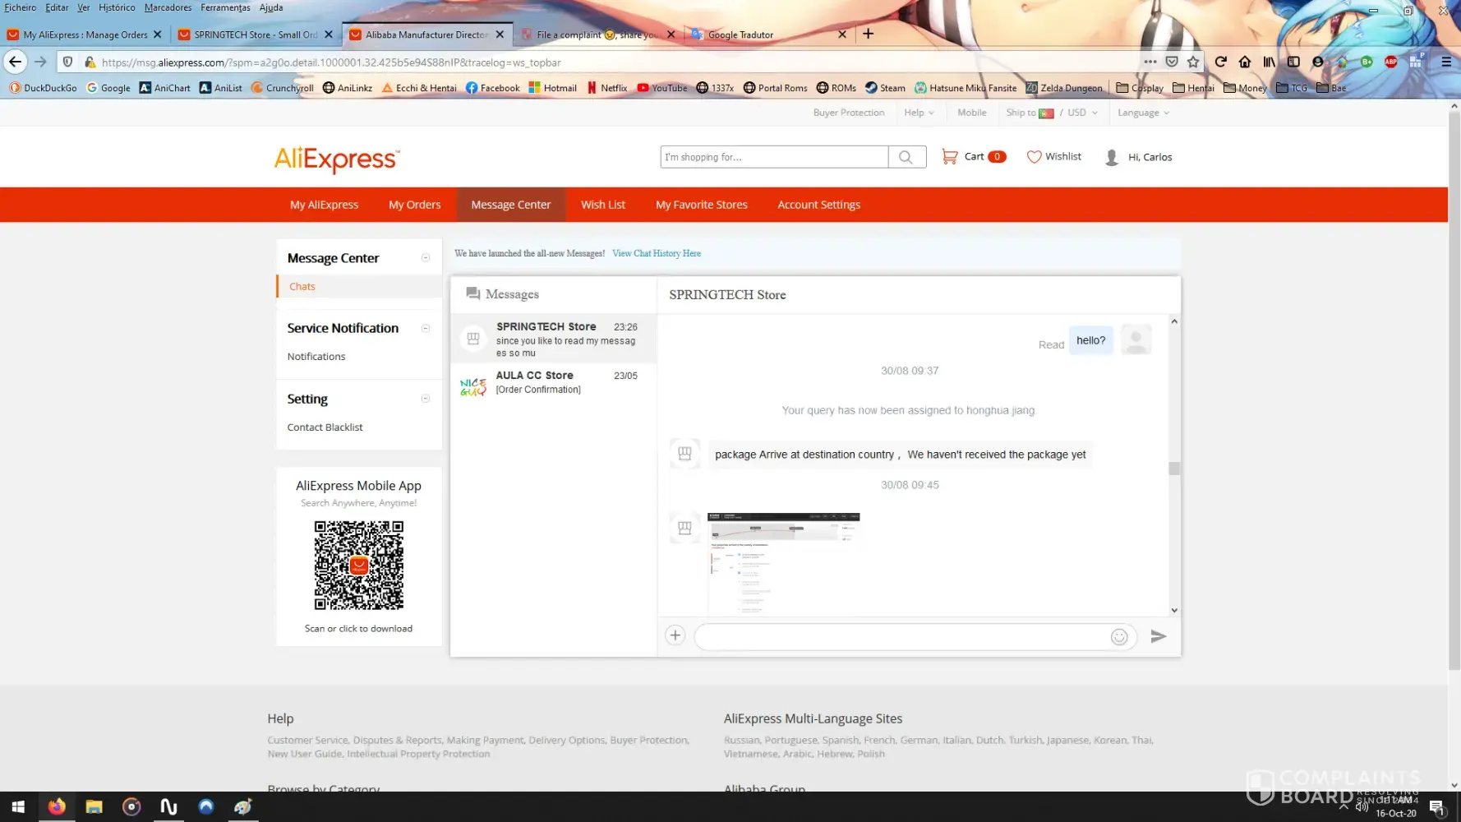Reload the page with refresh icon
Viewport: 1461px width, 822px height.
1220,62
